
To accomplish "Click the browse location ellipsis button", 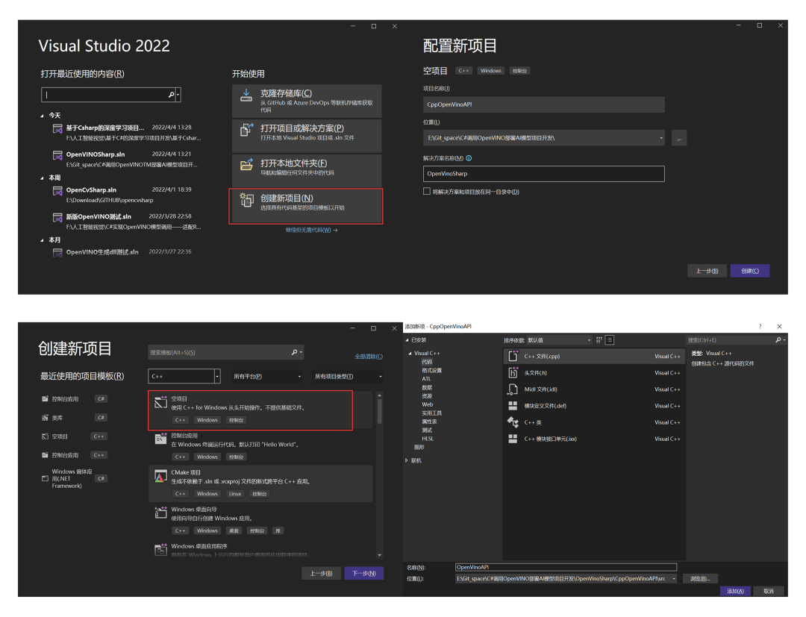I will 679,138.
